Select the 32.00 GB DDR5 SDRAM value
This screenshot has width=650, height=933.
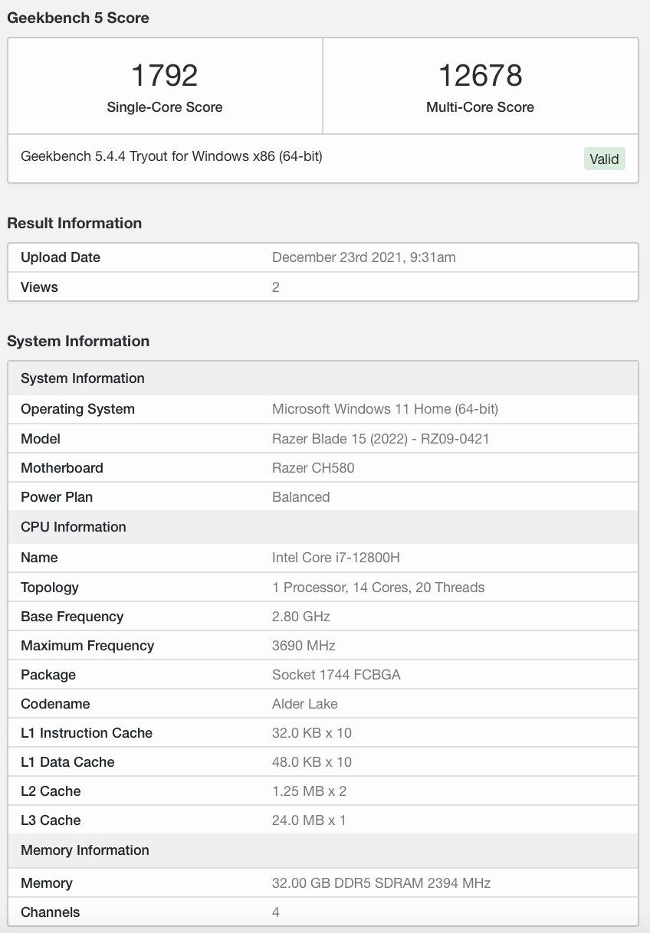[381, 883]
